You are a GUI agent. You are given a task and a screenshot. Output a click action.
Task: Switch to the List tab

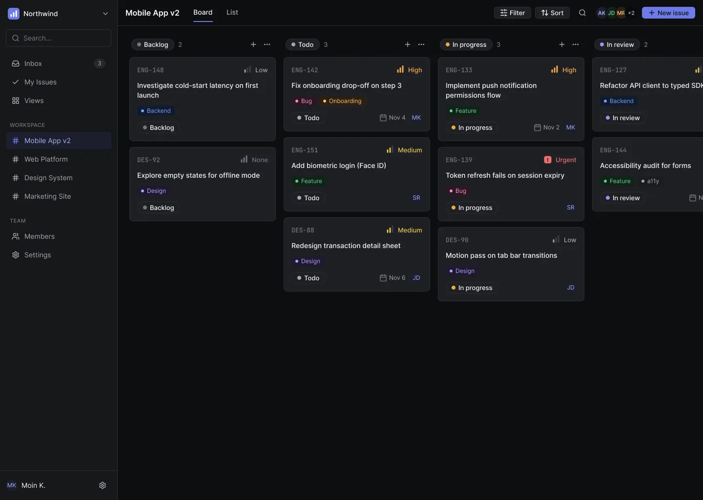[x=232, y=12]
